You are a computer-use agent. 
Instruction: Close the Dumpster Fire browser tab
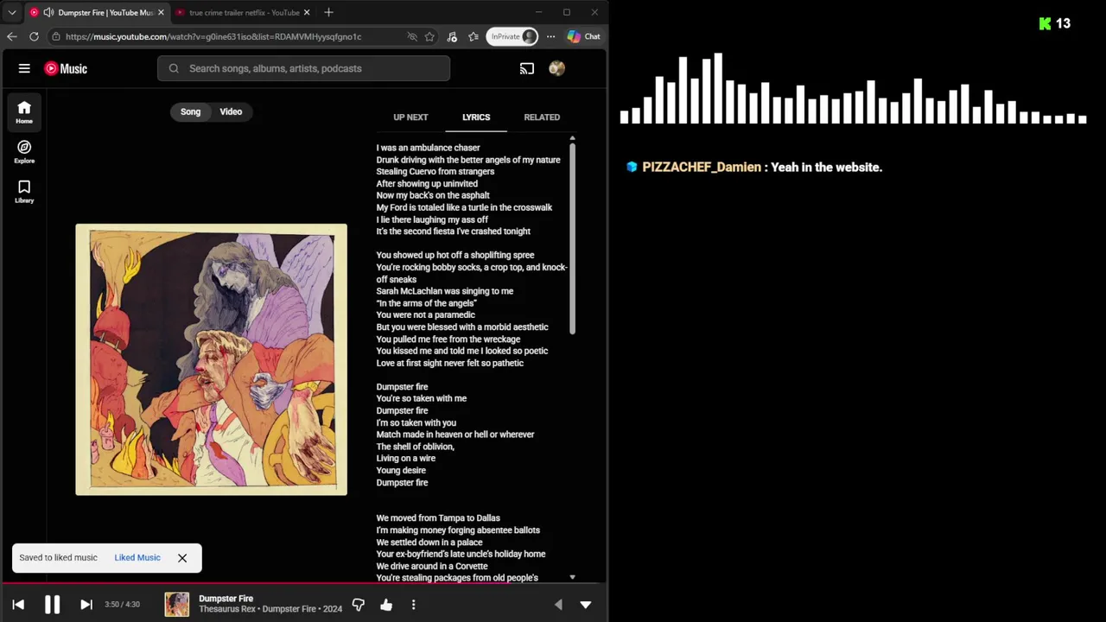click(161, 12)
